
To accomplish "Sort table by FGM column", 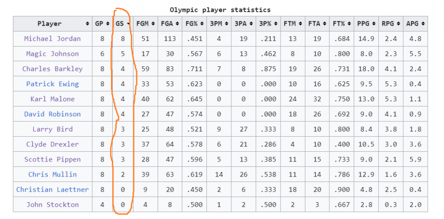I will click(145, 24).
